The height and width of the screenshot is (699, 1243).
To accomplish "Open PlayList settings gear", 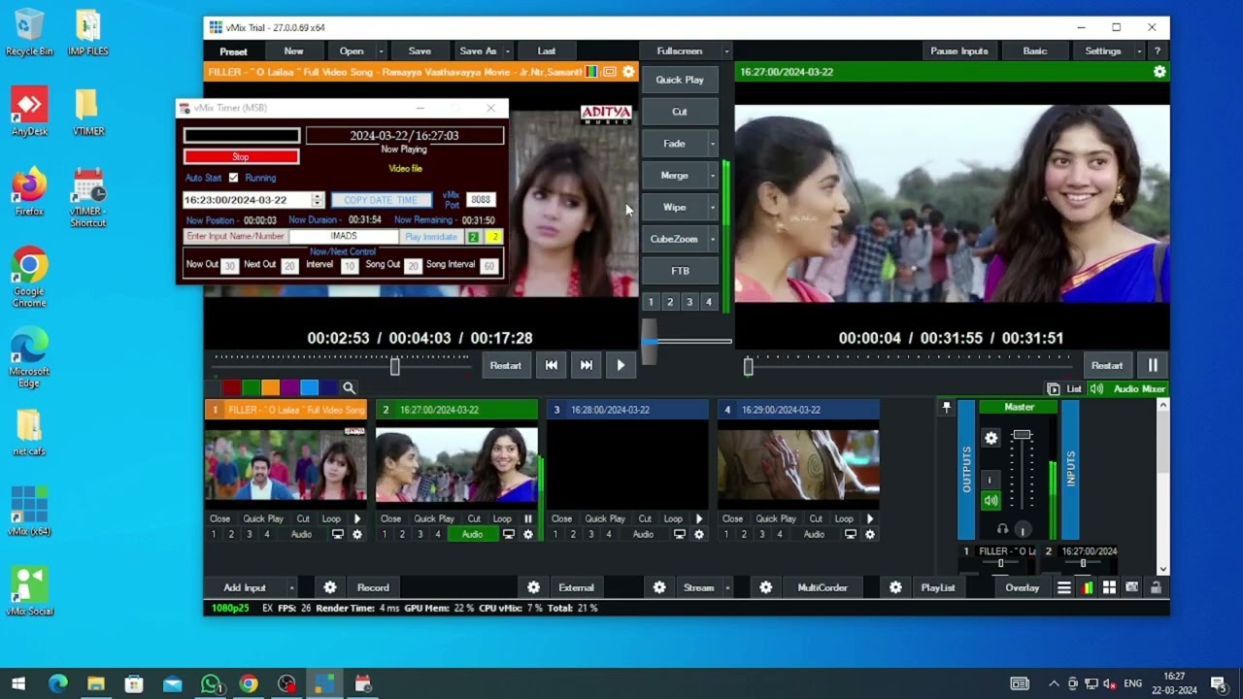I will (895, 587).
